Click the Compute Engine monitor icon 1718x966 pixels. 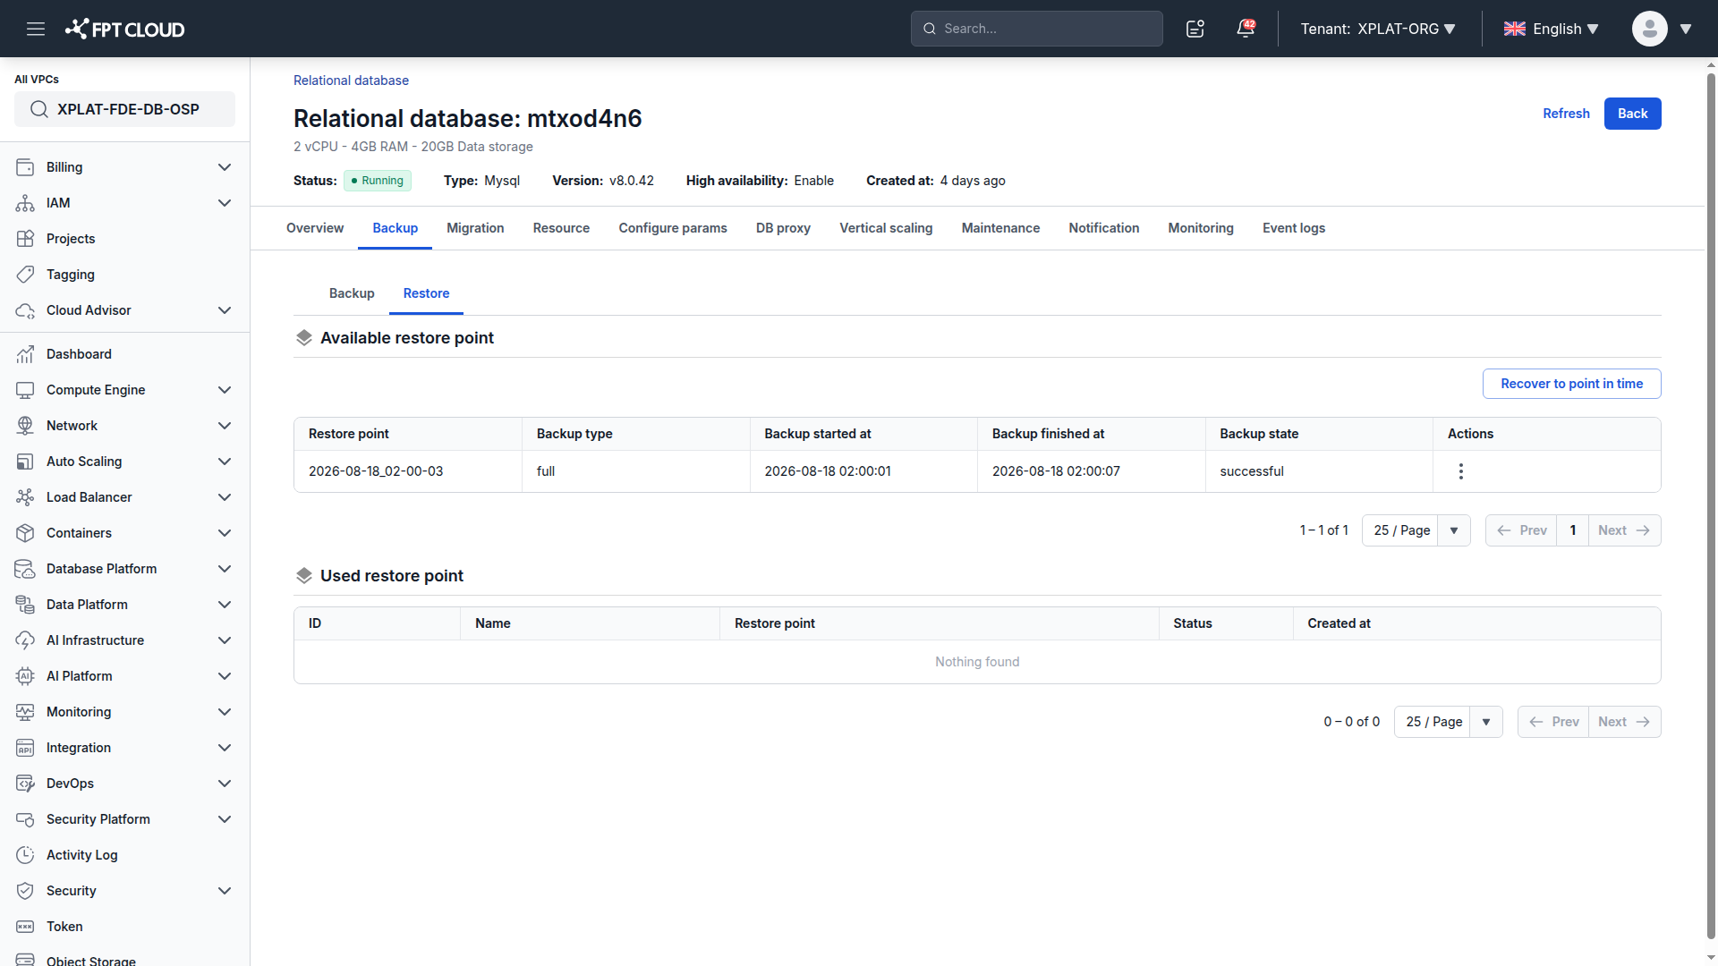coord(25,390)
